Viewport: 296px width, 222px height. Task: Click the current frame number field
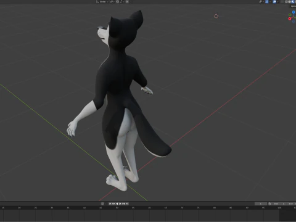[261, 203]
